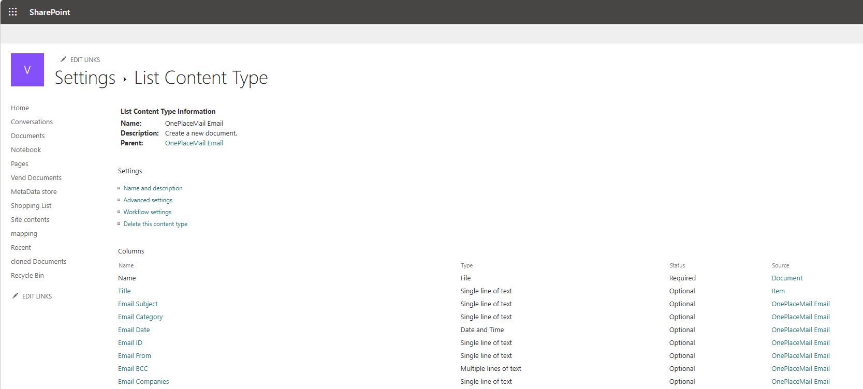The image size is (863, 389).
Task: Open the app launcher waffle icon
Action: point(13,12)
